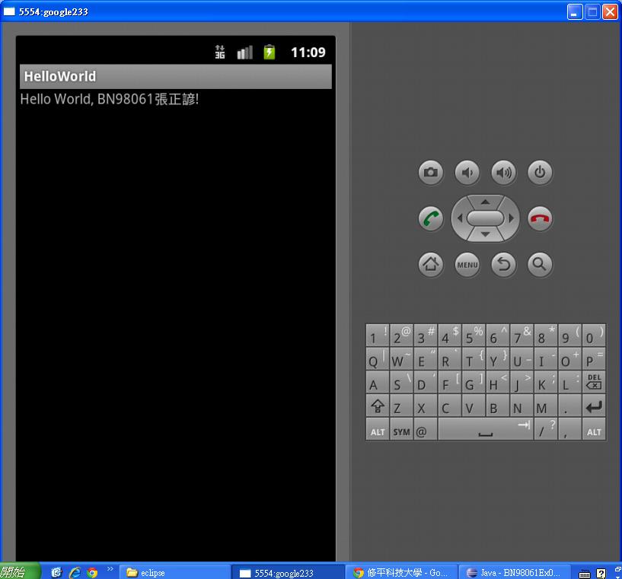Switch to eclipse folder in taskbar
The image size is (622, 579).
[174, 572]
